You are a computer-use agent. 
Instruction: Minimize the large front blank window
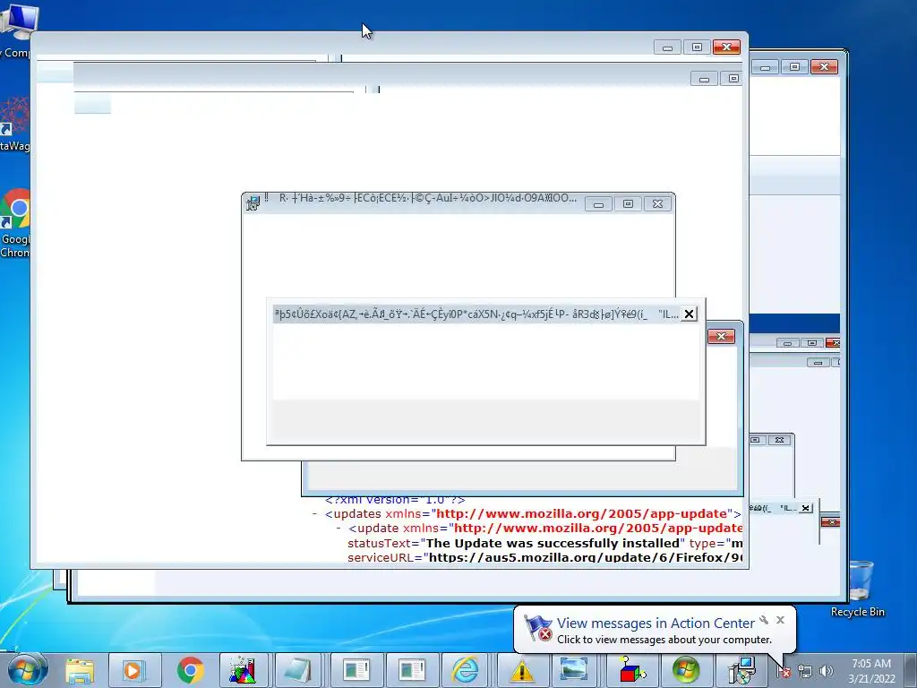pyautogui.click(x=667, y=47)
